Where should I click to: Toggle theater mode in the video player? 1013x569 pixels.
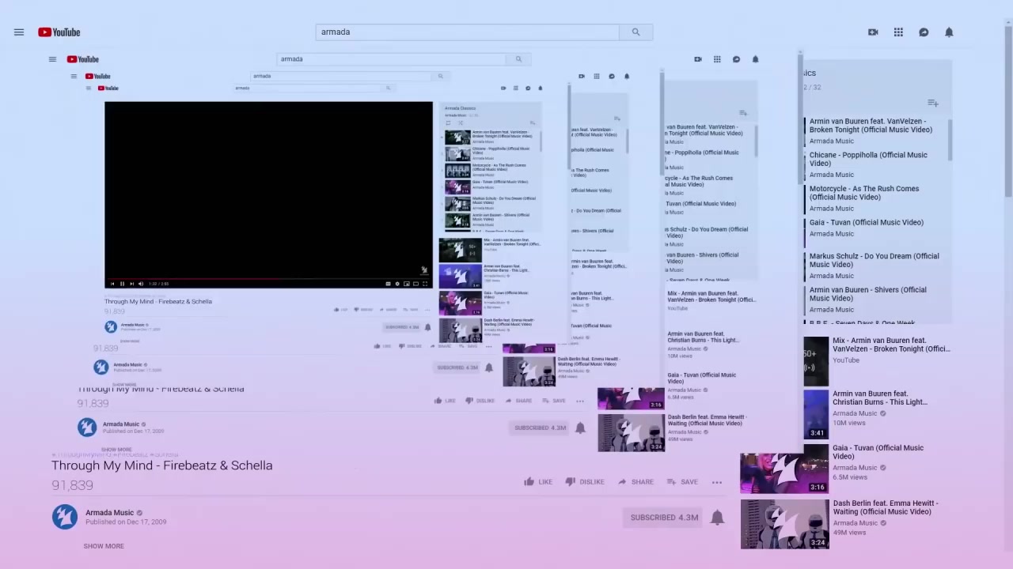(x=416, y=284)
